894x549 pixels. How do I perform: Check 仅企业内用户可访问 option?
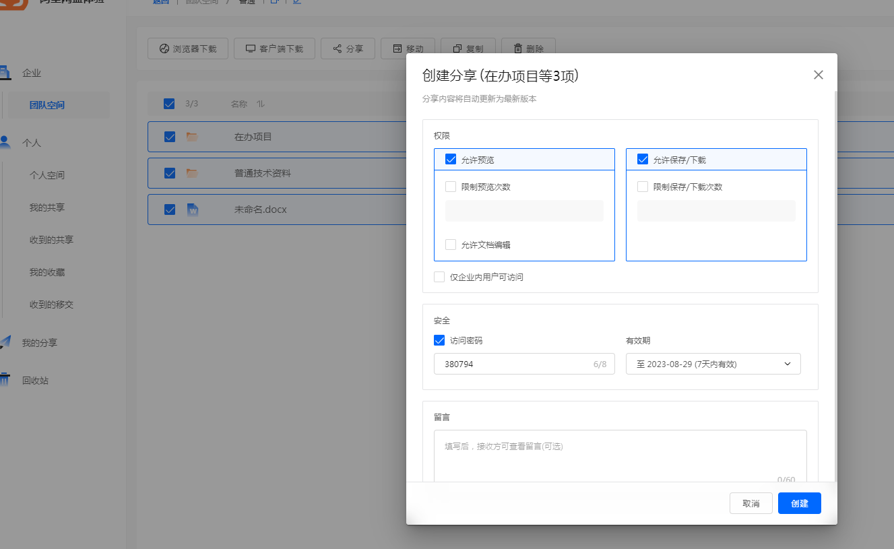coord(439,277)
